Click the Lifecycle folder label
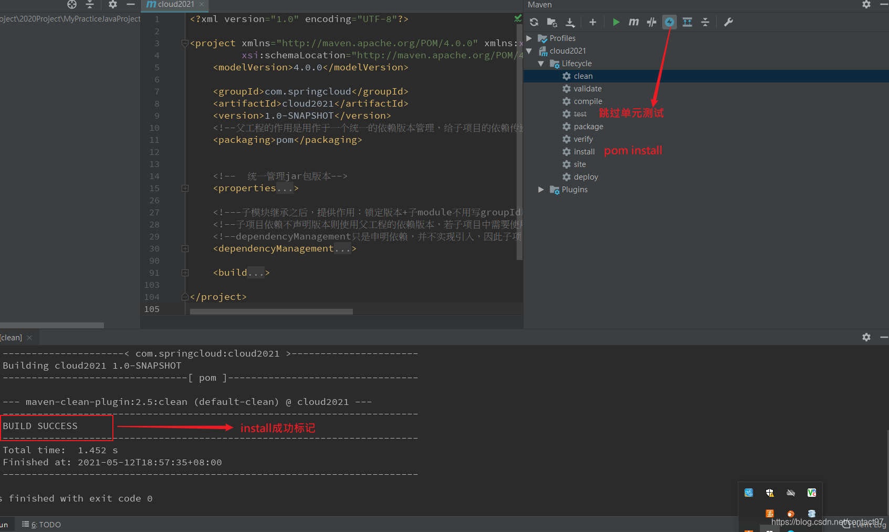The height and width of the screenshot is (532, 889). click(577, 64)
